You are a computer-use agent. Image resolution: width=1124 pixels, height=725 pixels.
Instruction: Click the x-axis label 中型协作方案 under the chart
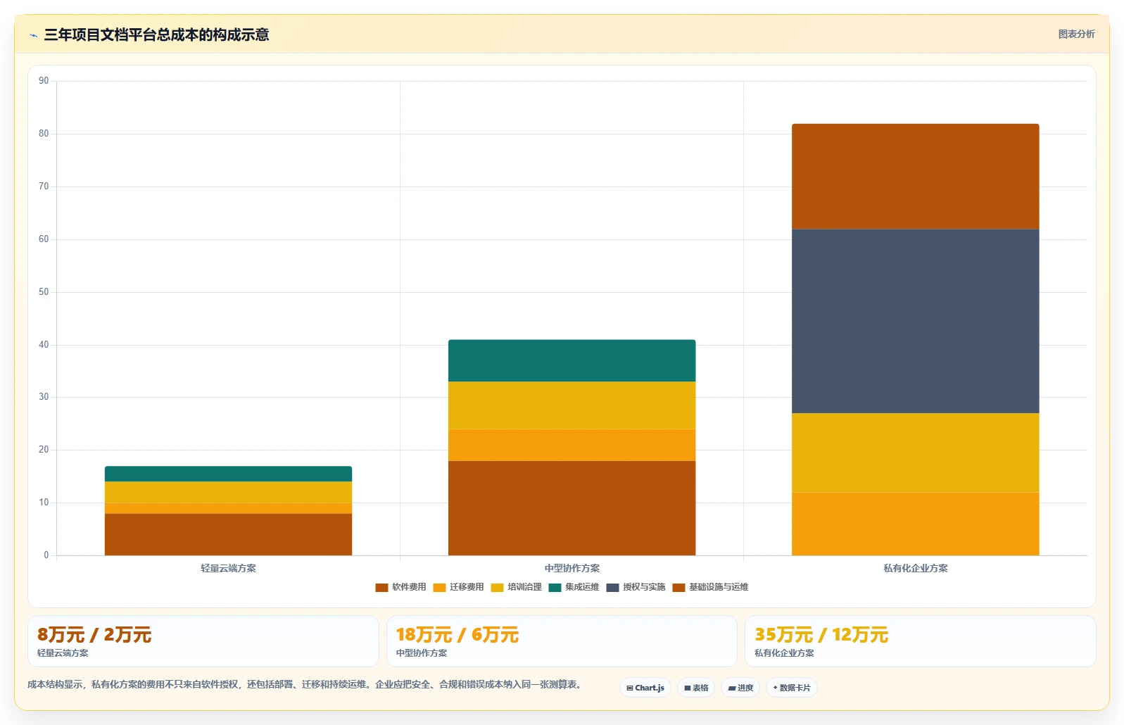(x=572, y=568)
